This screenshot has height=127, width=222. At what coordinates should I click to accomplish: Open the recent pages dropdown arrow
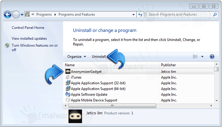[22, 14]
